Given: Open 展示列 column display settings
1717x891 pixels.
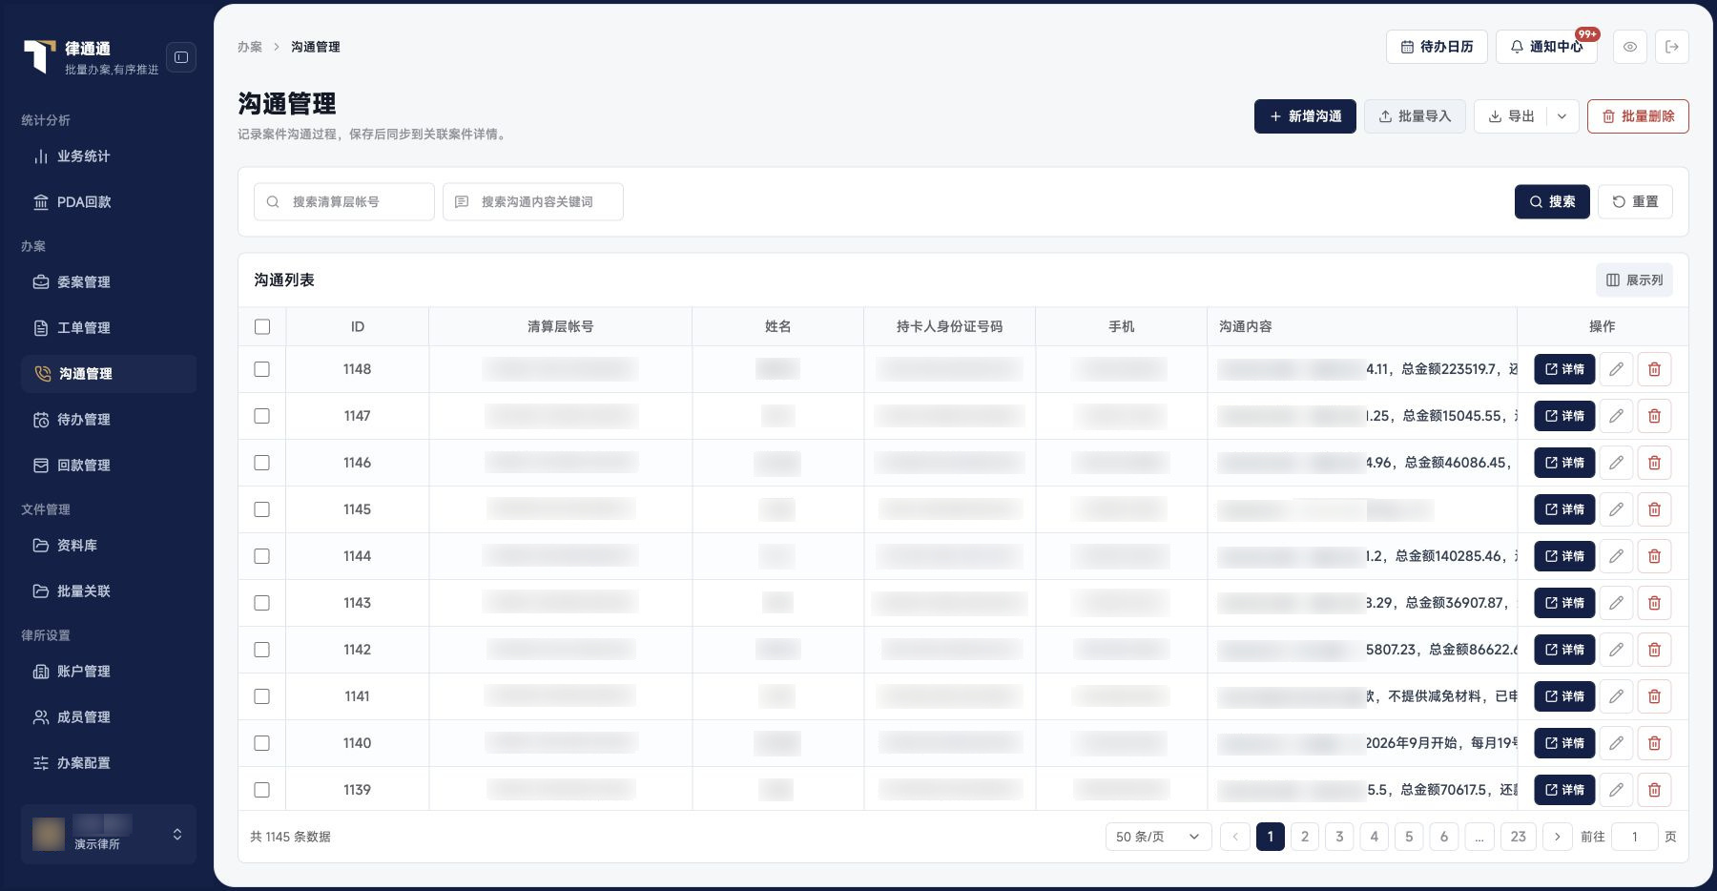Looking at the screenshot, I should (x=1634, y=280).
